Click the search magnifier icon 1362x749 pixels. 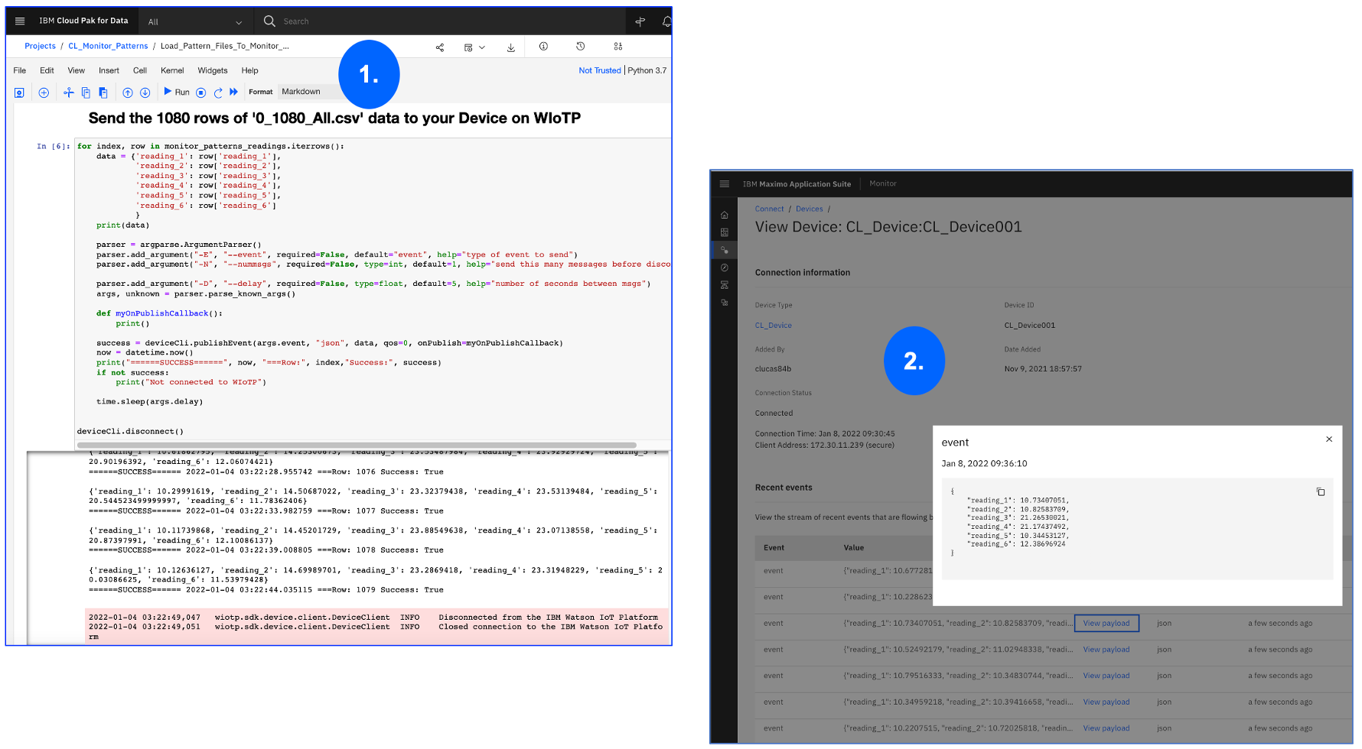point(269,21)
